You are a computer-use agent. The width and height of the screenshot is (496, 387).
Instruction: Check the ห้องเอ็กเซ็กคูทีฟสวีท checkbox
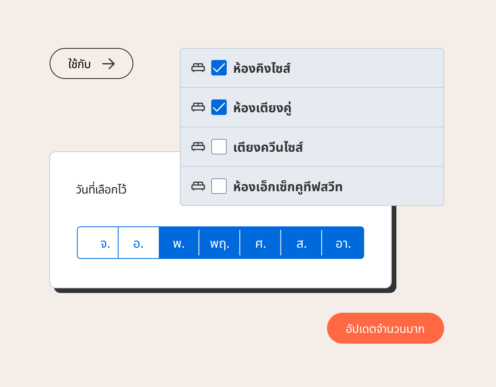click(x=219, y=186)
